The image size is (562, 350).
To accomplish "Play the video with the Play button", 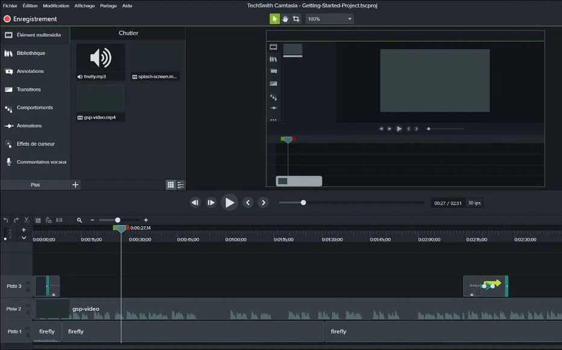I will coord(229,203).
